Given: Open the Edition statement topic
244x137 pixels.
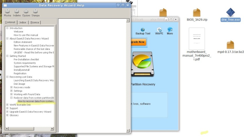Looking at the screenshot, I should [23, 42].
